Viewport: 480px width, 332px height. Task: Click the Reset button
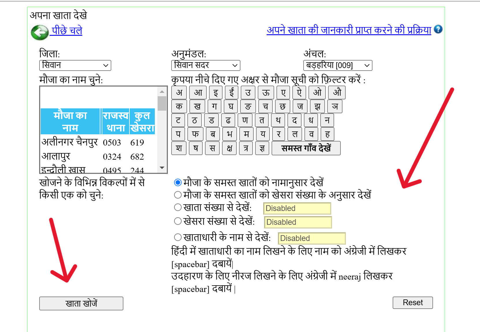click(x=413, y=303)
